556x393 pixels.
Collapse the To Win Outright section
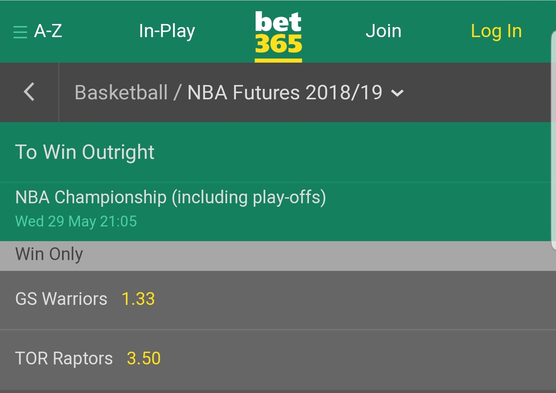click(85, 152)
